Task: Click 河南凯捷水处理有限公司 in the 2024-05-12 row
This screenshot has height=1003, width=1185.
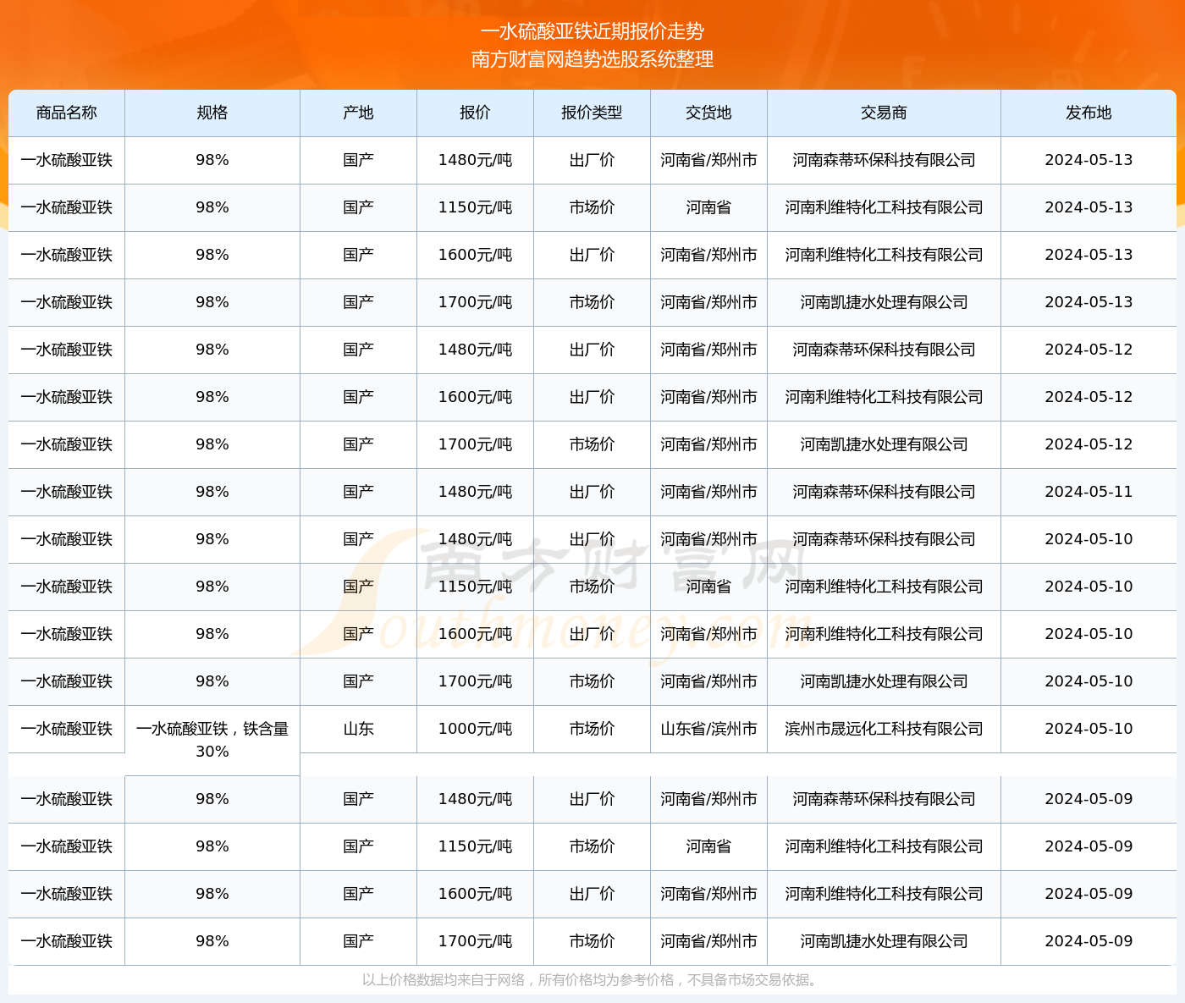Action: (884, 444)
